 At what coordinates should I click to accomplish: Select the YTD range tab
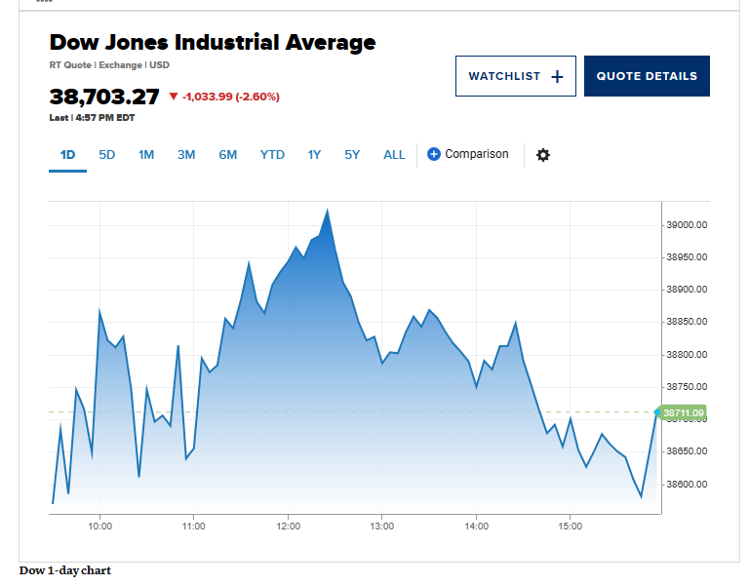272,155
